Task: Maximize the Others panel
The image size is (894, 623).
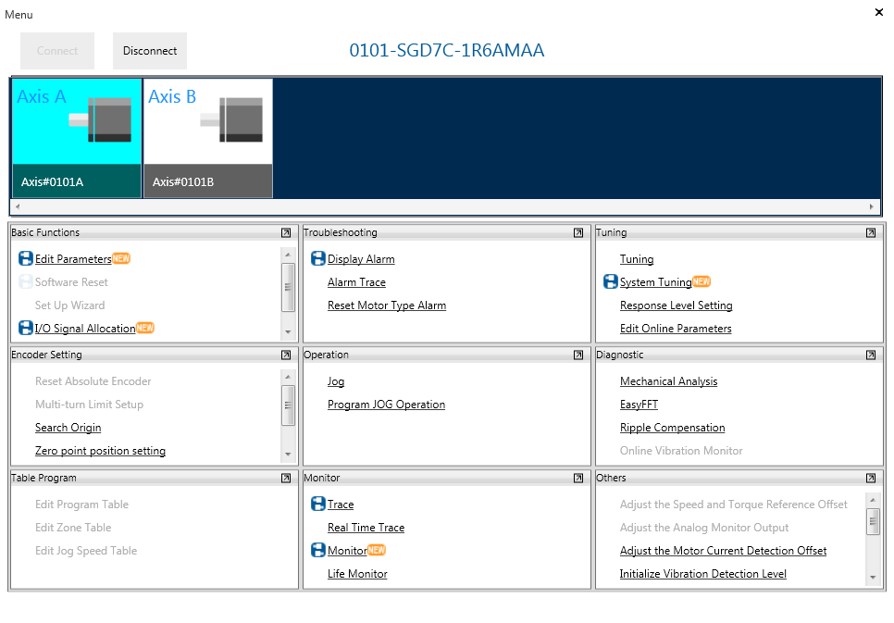Action: tap(871, 479)
